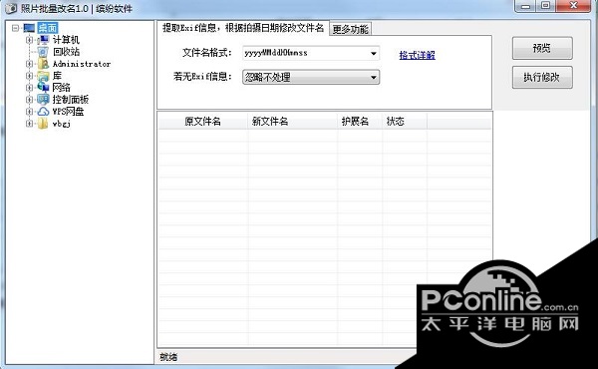Open the 格式详解 link
598x369 pixels.
pos(417,55)
